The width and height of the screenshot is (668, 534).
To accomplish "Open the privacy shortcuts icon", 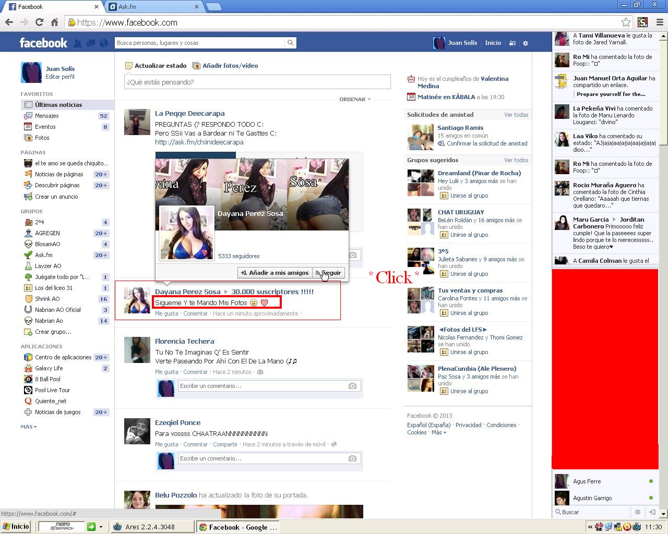I will 512,43.
